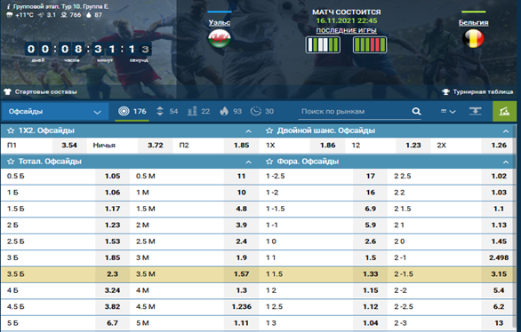
Task: Open Стартовые составы link
Action: pyautogui.click(x=41, y=91)
